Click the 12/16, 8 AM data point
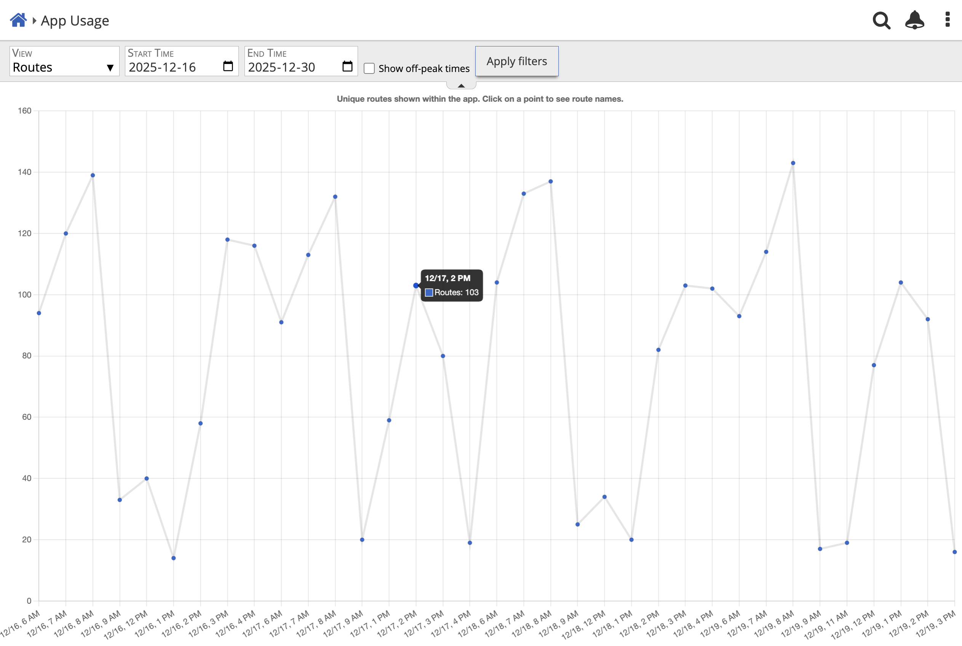 coord(93,176)
